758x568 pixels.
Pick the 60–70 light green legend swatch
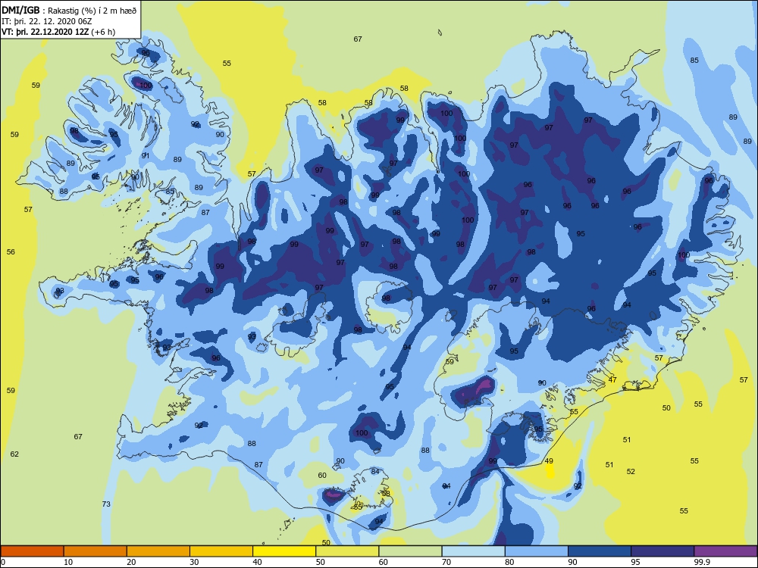click(410, 551)
